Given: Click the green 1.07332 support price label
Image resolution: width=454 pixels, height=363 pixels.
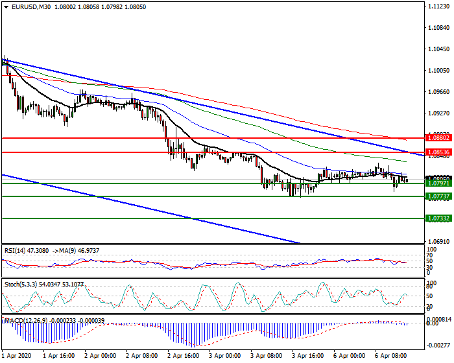Looking at the screenshot, I should [439, 218].
